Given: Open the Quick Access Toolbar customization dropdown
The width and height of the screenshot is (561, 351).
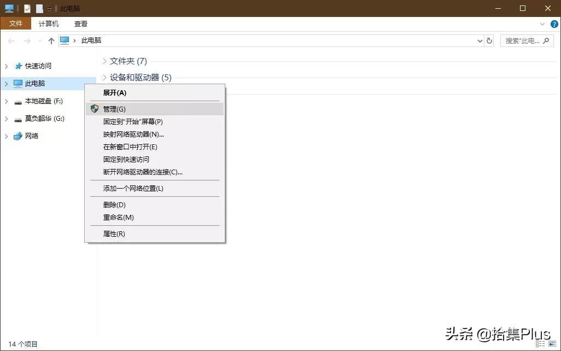Looking at the screenshot, I should coord(49,8).
